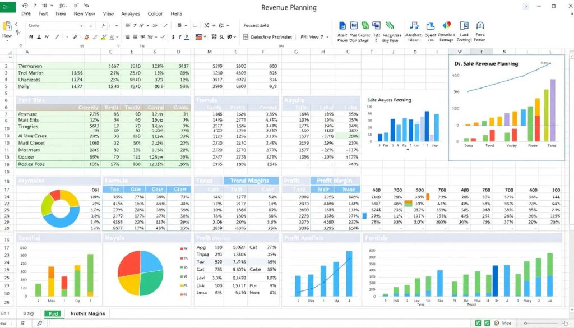574x328 pixels.
Task: Switch to the D7ap sheet tab
Action: click(28, 313)
